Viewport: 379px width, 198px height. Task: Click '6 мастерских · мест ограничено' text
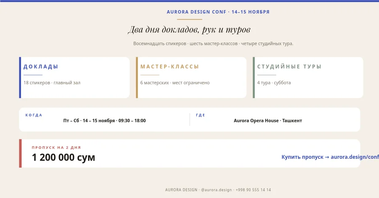175,83
